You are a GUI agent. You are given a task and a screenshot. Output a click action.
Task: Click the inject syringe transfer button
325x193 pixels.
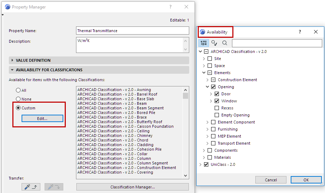(x=54, y=187)
